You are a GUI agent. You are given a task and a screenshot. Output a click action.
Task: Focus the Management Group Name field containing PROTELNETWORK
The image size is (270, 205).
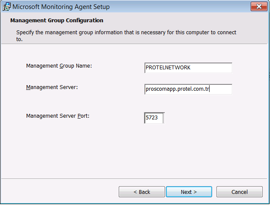189,68
